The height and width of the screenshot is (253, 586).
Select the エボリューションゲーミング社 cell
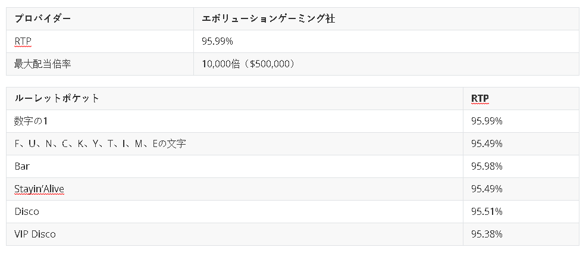[387, 18]
